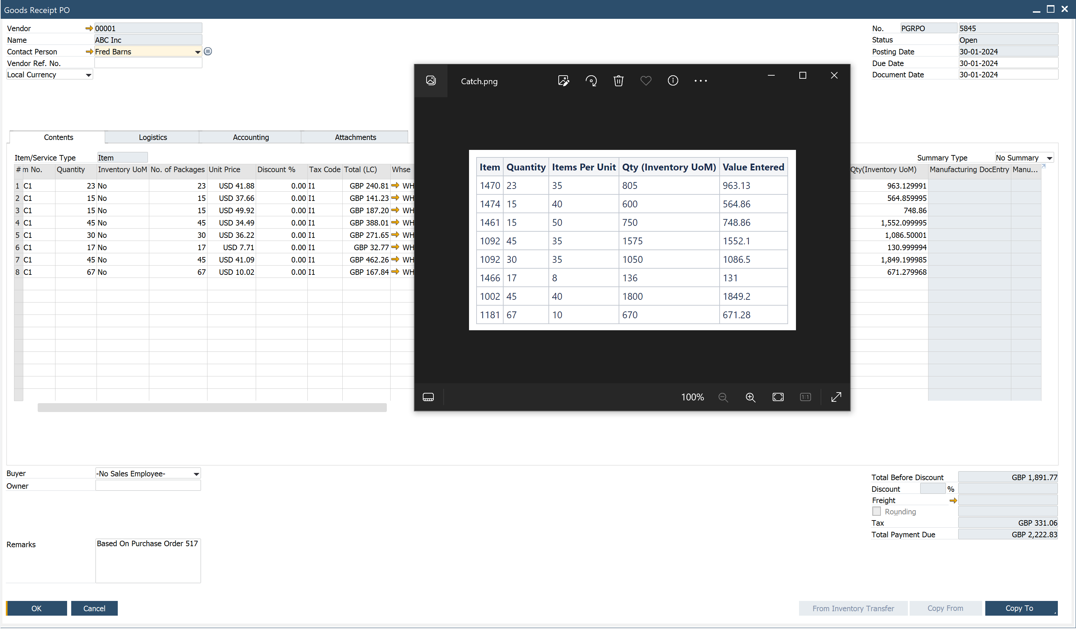Open the see more options ellipsis menu
Screen dimensions: 1076x629
(x=700, y=81)
